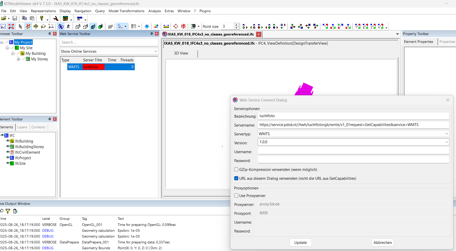This screenshot has width=456, height=251.
Task: Click the yellow ruler measurement tool
Action: click(166, 26)
